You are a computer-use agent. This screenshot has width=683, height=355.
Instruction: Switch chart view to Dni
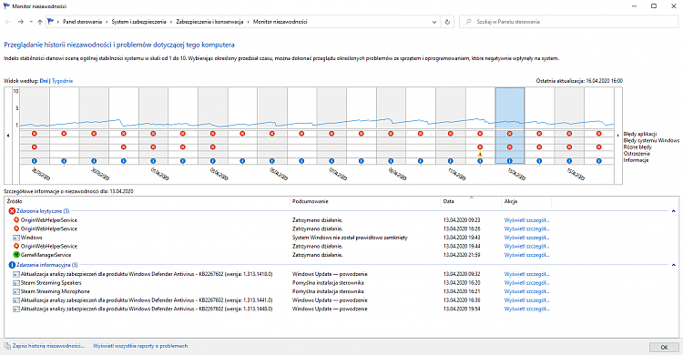tap(44, 81)
